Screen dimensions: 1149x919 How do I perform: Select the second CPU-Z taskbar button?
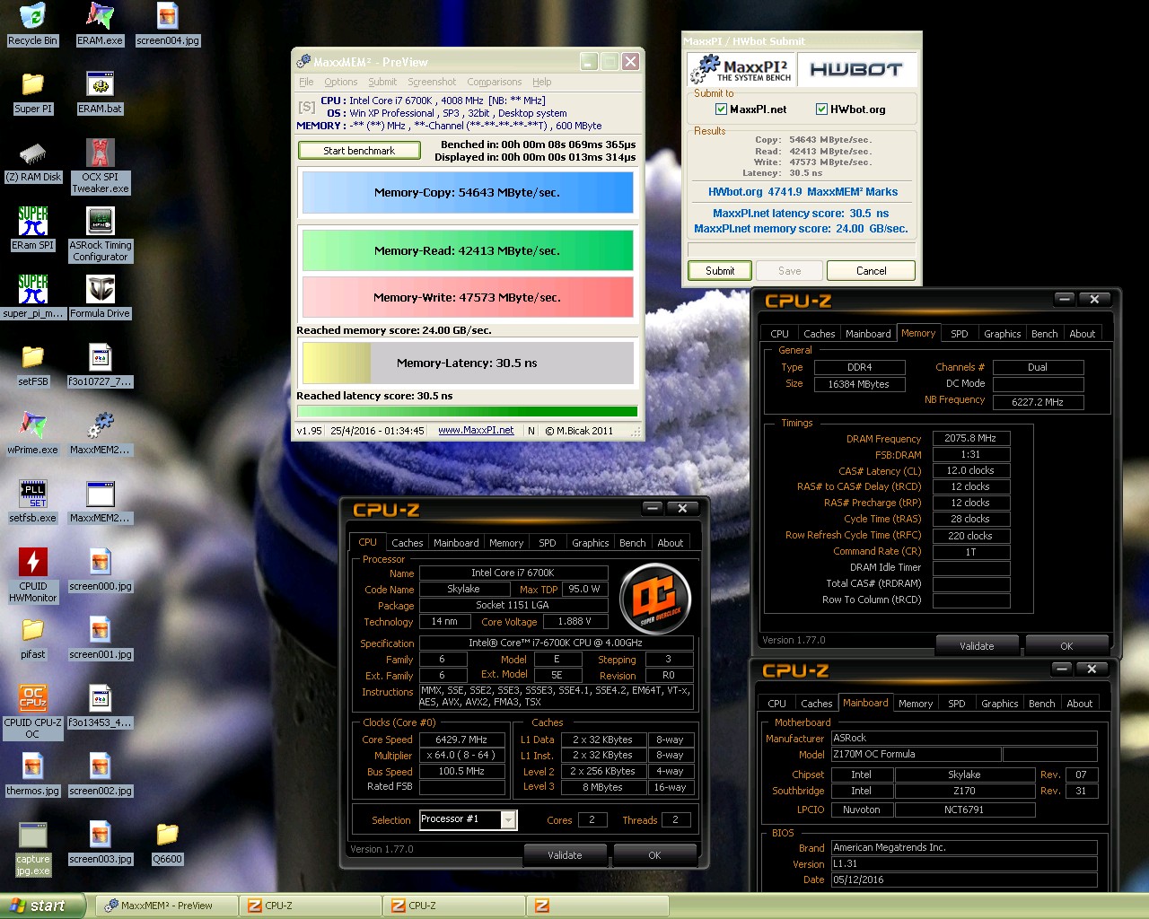[x=454, y=906]
